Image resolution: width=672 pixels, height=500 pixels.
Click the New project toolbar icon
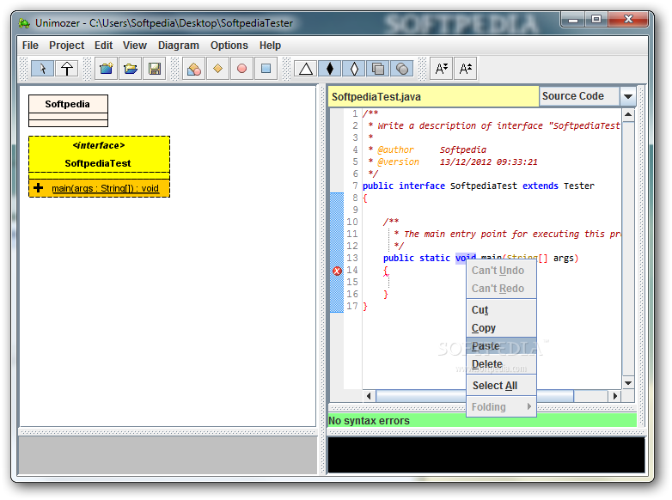106,69
